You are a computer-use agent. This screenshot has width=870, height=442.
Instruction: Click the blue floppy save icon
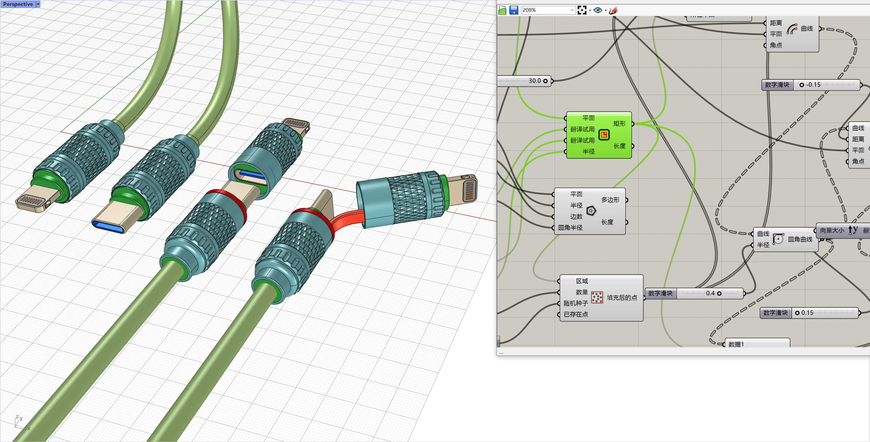[x=513, y=10]
